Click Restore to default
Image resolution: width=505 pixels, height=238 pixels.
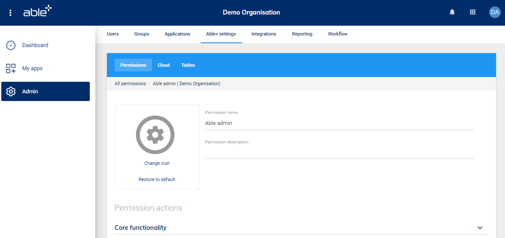(157, 179)
